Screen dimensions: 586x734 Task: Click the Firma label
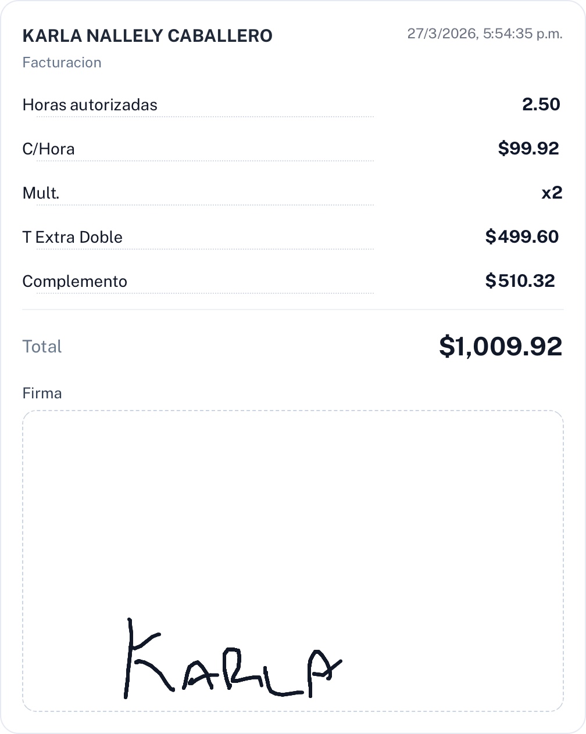coord(42,394)
